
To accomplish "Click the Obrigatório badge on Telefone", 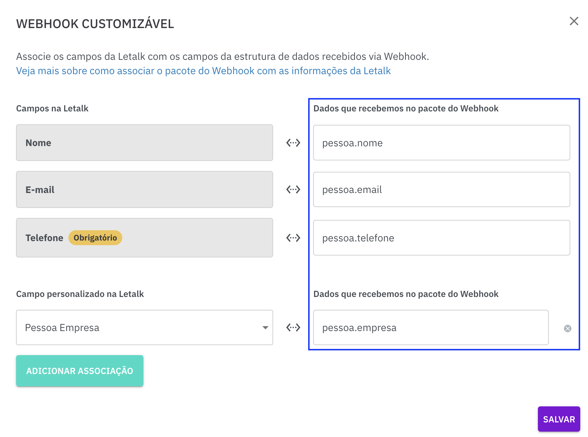I will point(95,238).
